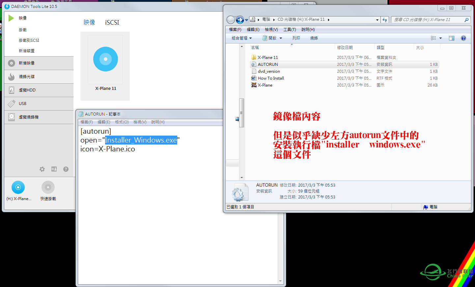Click the highlighted Installer_Windows.exe text in Notepad
Image resolution: width=475 pixels, height=287 pixels.
(141, 140)
